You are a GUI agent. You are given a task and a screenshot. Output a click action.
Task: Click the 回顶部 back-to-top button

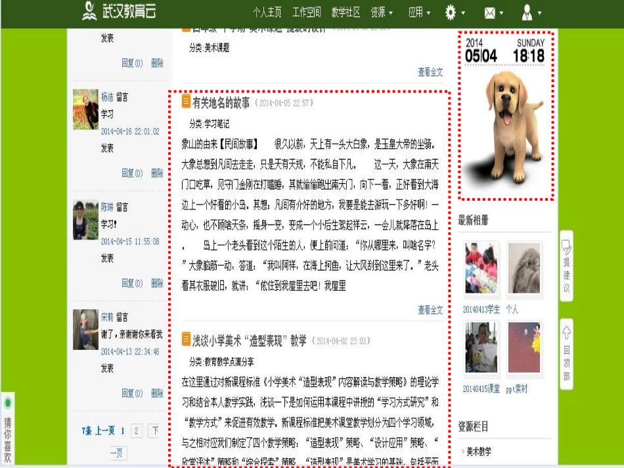point(566,354)
